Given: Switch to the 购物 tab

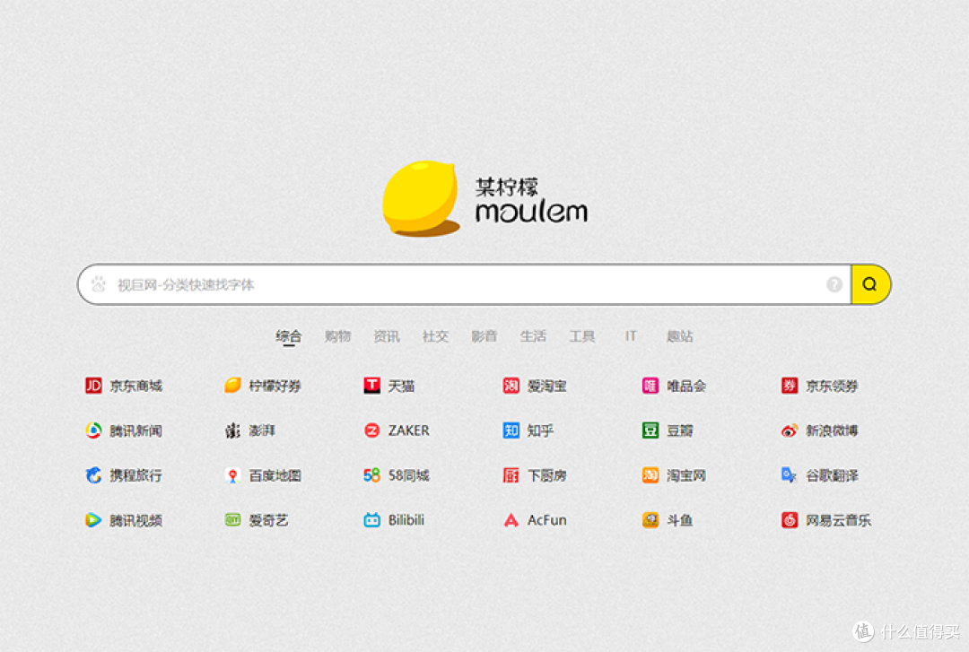Looking at the screenshot, I should (337, 336).
